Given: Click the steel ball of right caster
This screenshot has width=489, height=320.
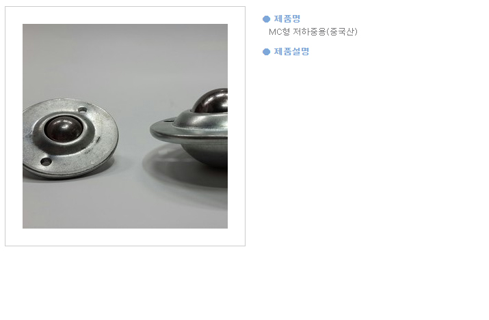Looking at the screenshot, I should pyautogui.click(x=211, y=101).
